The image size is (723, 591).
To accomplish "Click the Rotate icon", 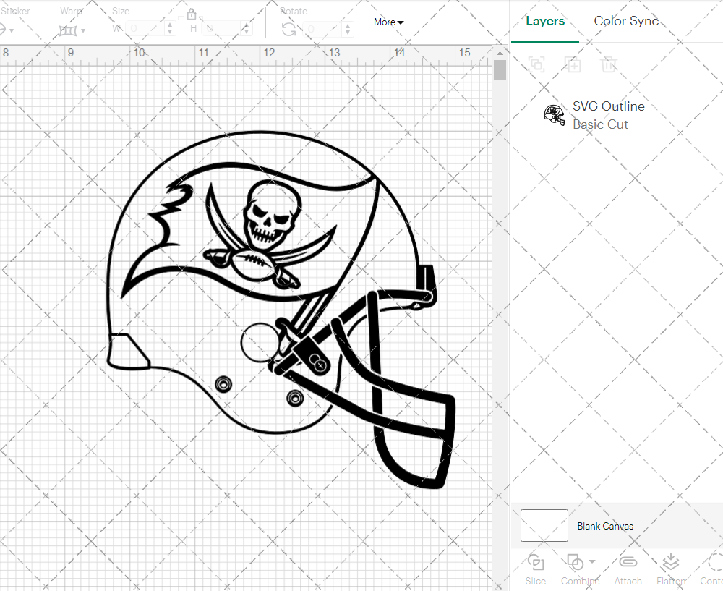I will click(x=289, y=30).
